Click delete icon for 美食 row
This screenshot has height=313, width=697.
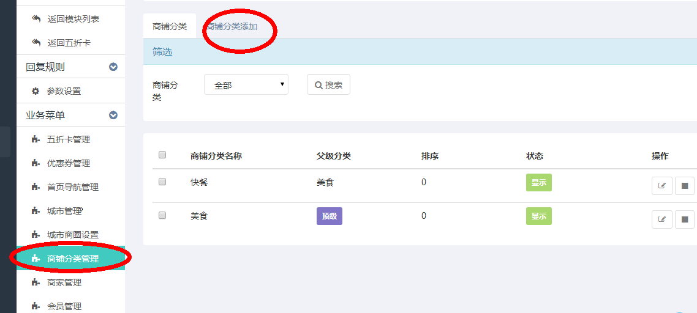(x=685, y=219)
